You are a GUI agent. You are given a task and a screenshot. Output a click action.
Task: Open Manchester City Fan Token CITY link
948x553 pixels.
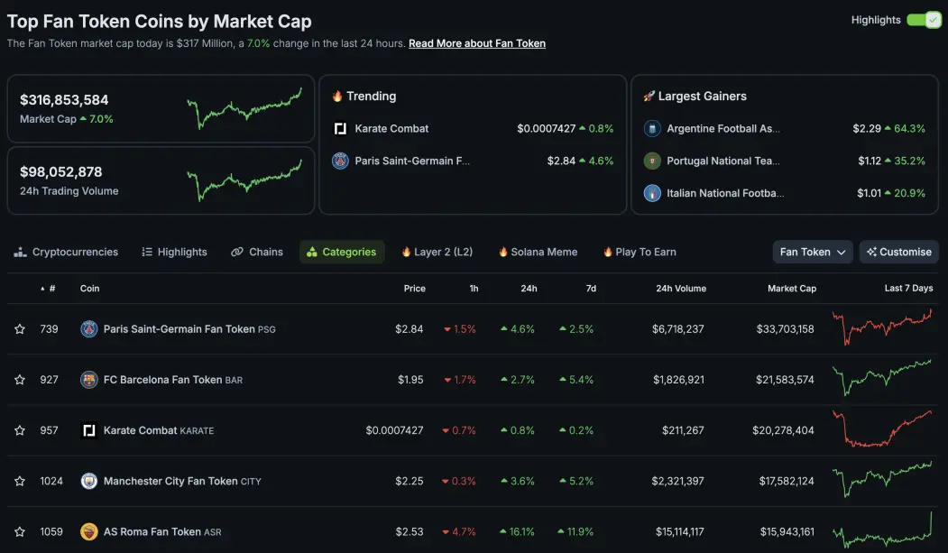(182, 481)
